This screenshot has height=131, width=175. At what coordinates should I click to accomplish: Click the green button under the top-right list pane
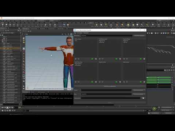click(x=141, y=59)
